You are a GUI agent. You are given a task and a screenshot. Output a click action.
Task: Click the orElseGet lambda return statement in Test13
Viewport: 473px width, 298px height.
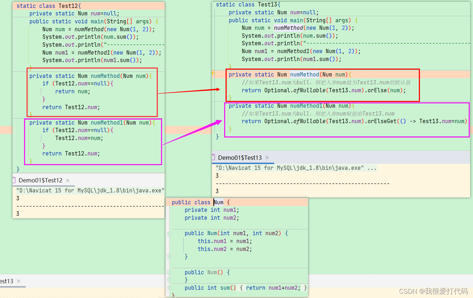(354, 121)
